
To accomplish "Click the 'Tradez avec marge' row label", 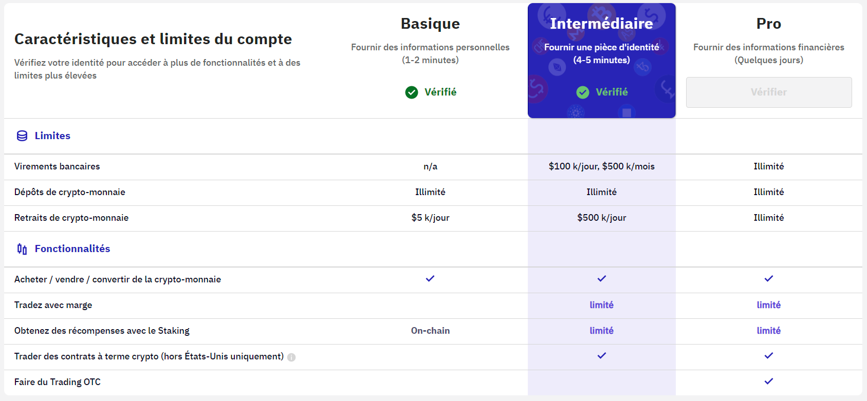I will [53, 305].
